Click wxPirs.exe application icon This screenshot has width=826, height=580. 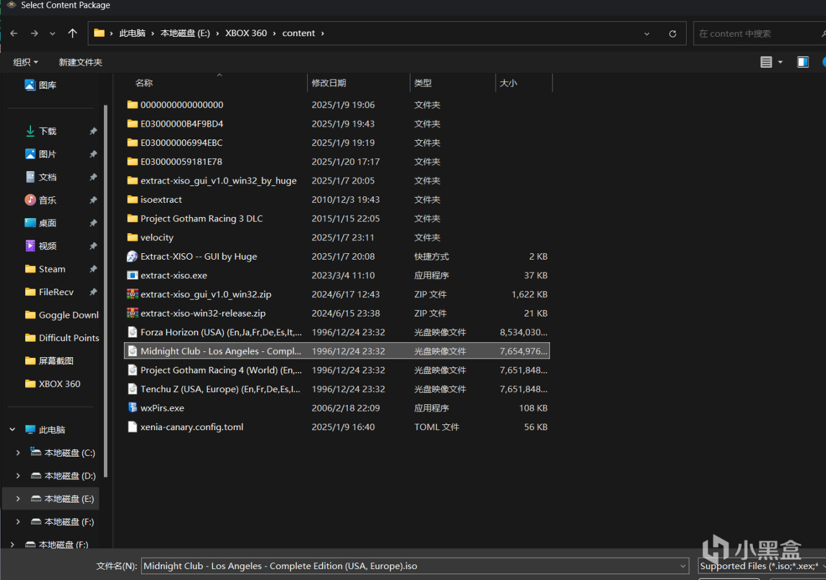click(x=132, y=408)
